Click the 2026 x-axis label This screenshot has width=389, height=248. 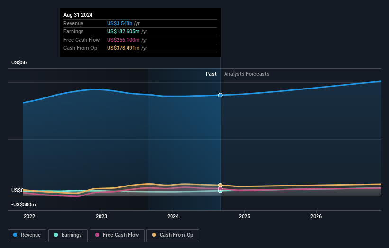pos(316,216)
